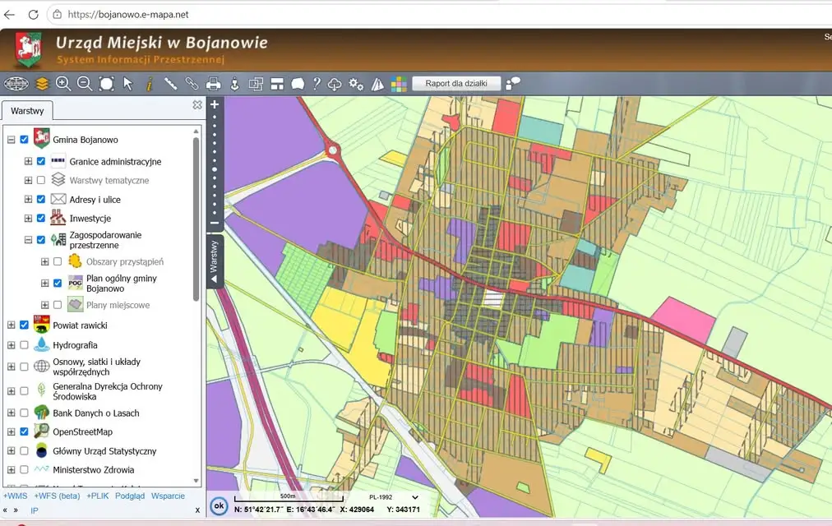Activate the object information tool
The height and width of the screenshot is (526, 832).
click(150, 84)
